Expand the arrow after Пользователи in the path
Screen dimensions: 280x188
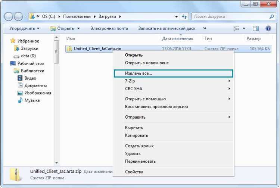(x=95, y=16)
